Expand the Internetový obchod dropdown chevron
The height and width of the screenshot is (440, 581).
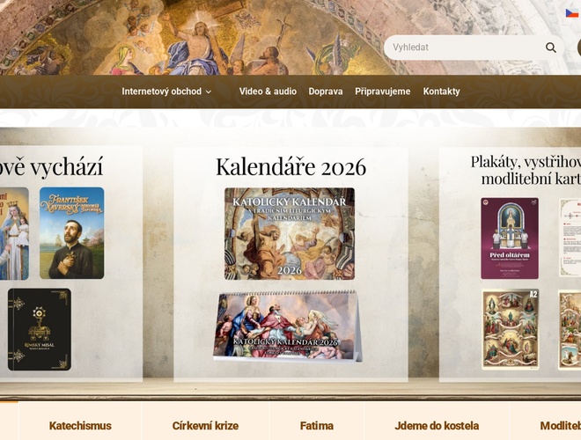tap(209, 92)
